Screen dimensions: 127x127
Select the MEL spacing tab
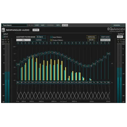[24, 40]
